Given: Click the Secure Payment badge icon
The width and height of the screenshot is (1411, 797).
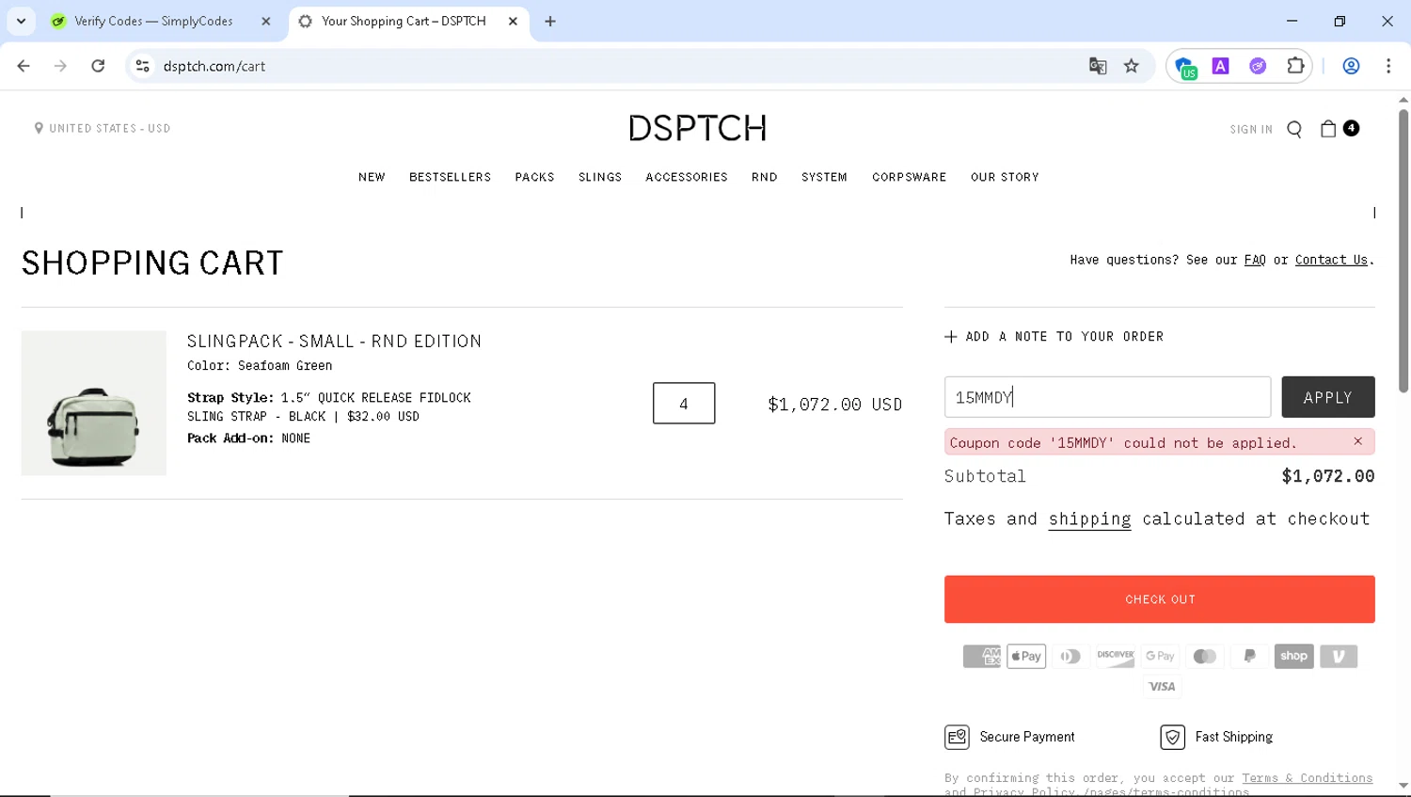Looking at the screenshot, I should point(957,737).
